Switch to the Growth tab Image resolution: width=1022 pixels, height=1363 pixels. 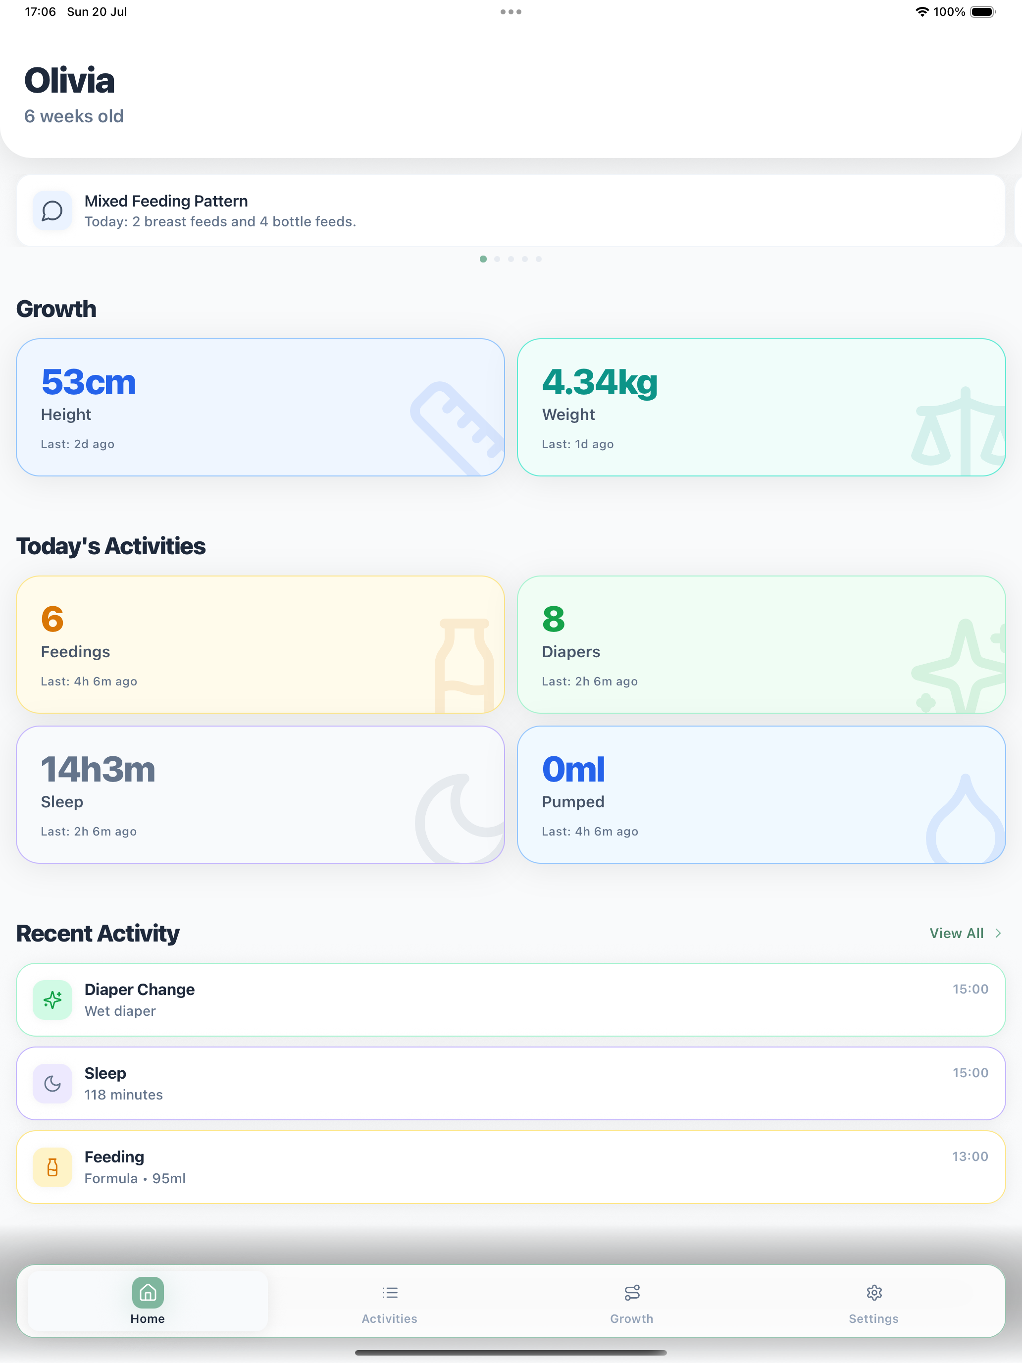point(632,1302)
